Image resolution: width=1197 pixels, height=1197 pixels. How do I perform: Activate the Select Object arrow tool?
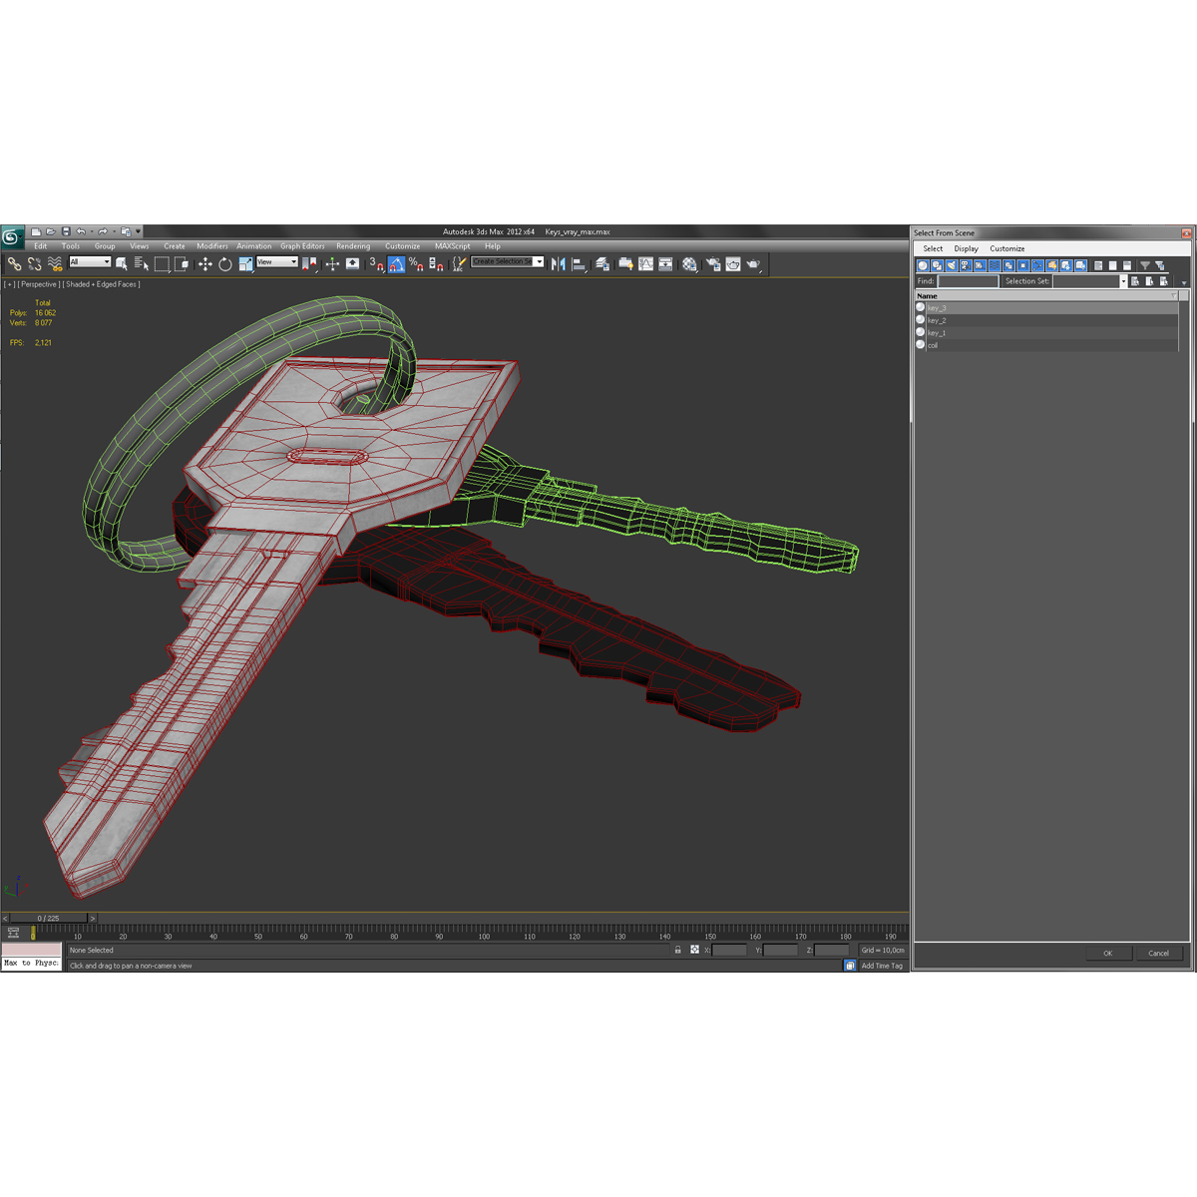click(x=121, y=263)
